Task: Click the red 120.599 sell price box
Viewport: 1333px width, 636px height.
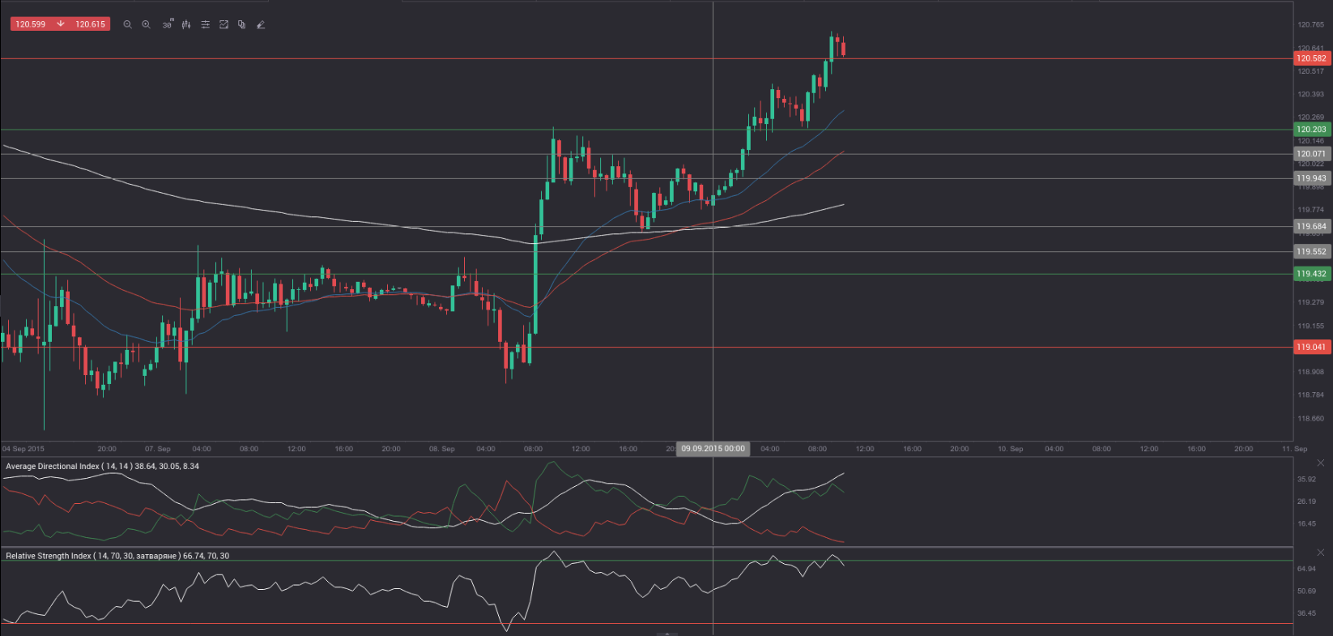Action: pyautogui.click(x=31, y=24)
